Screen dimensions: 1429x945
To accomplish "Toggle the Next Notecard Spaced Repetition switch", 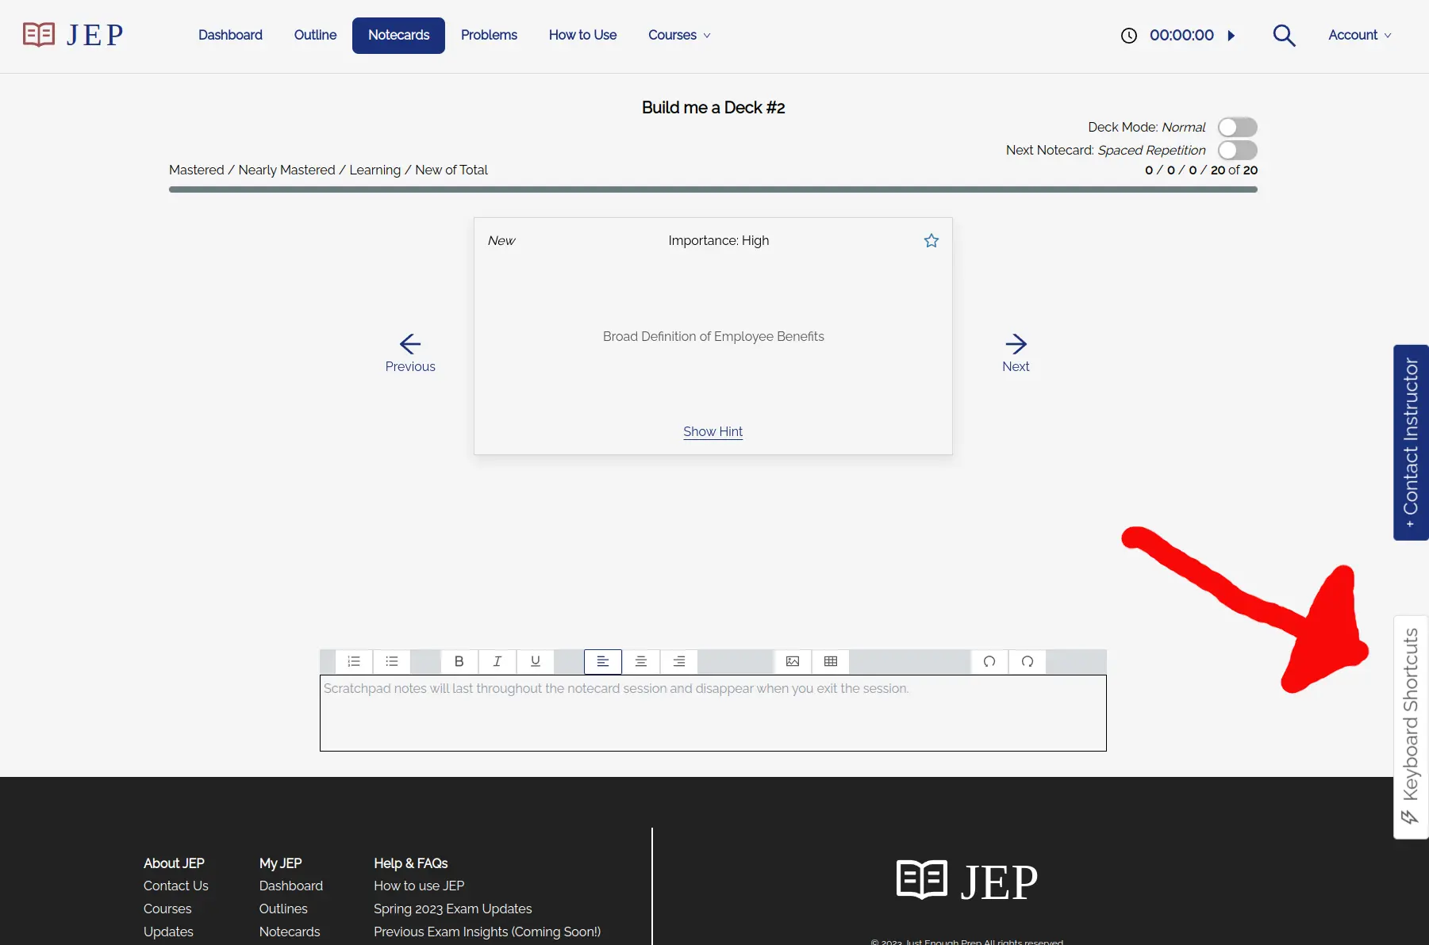I will tap(1237, 151).
